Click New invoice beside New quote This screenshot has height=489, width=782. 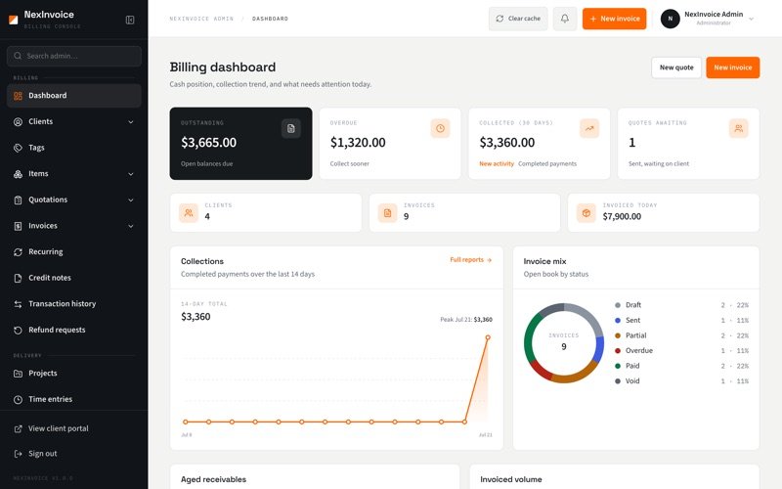click(x=732, y=67)
